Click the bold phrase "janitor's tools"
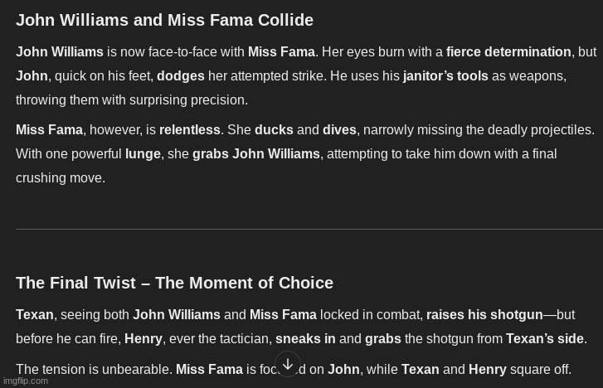The height and width of the screenshot is (388, 603). [445, 76]
